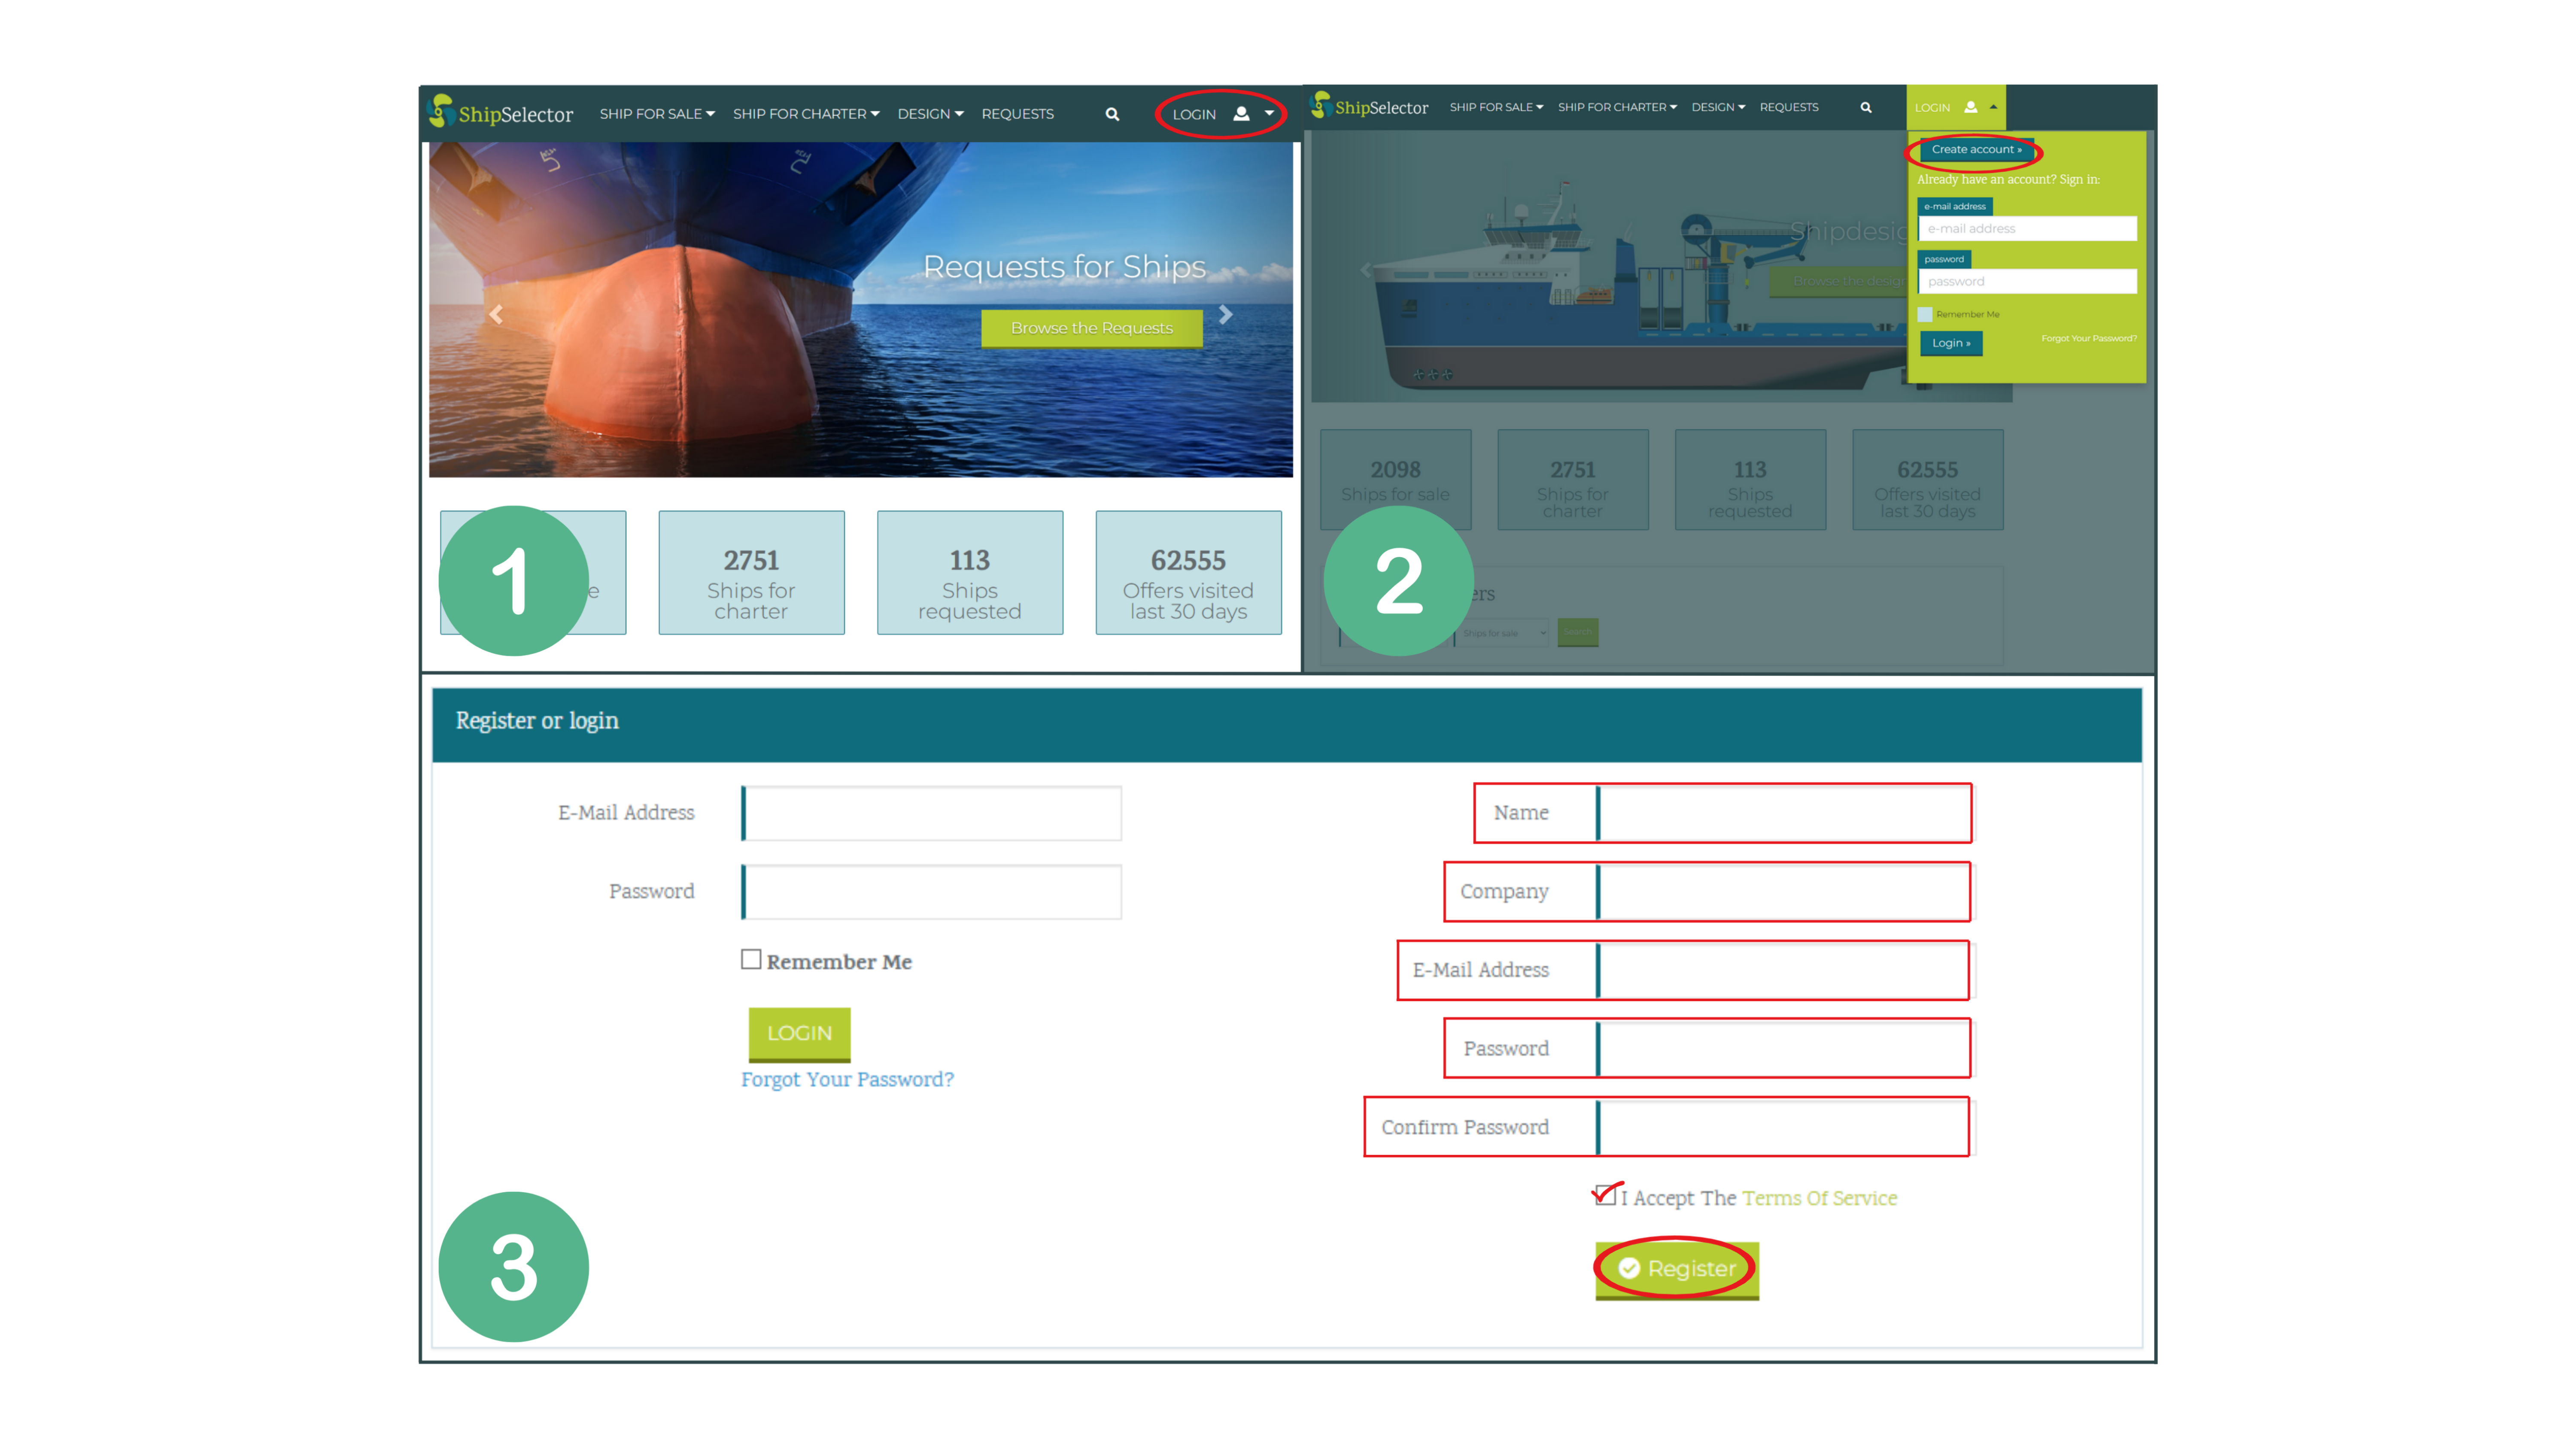This screenshot has height=1449, width=2576.
Task: Open SHIP FOR CHARTER menu in panel 1
Action: pyautogui.click(x=806, y=114)
